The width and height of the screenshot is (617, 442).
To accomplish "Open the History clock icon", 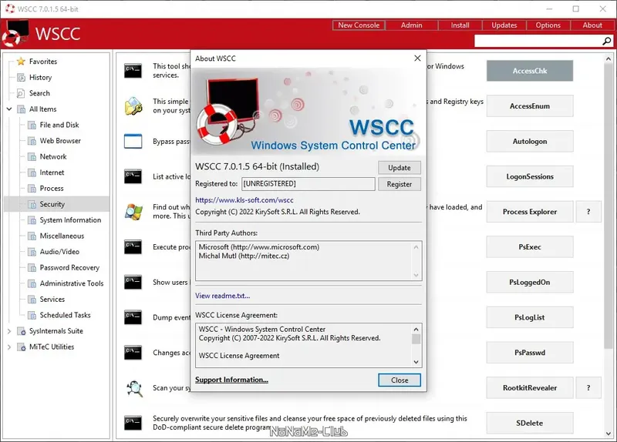I will click(21, 78).
